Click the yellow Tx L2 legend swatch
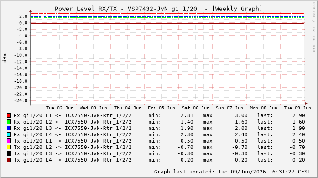This screenshot has height=178, width=318. coord(9,147)
